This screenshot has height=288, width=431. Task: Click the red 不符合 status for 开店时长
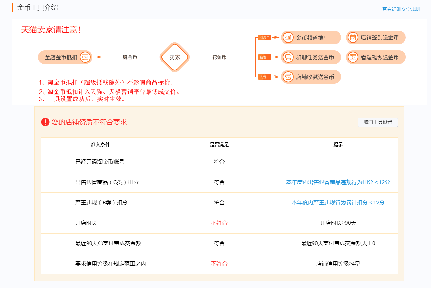[219, 223]
